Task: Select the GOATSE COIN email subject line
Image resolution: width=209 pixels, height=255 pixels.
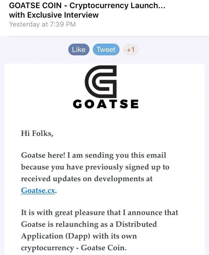Action: coord(87,6)
